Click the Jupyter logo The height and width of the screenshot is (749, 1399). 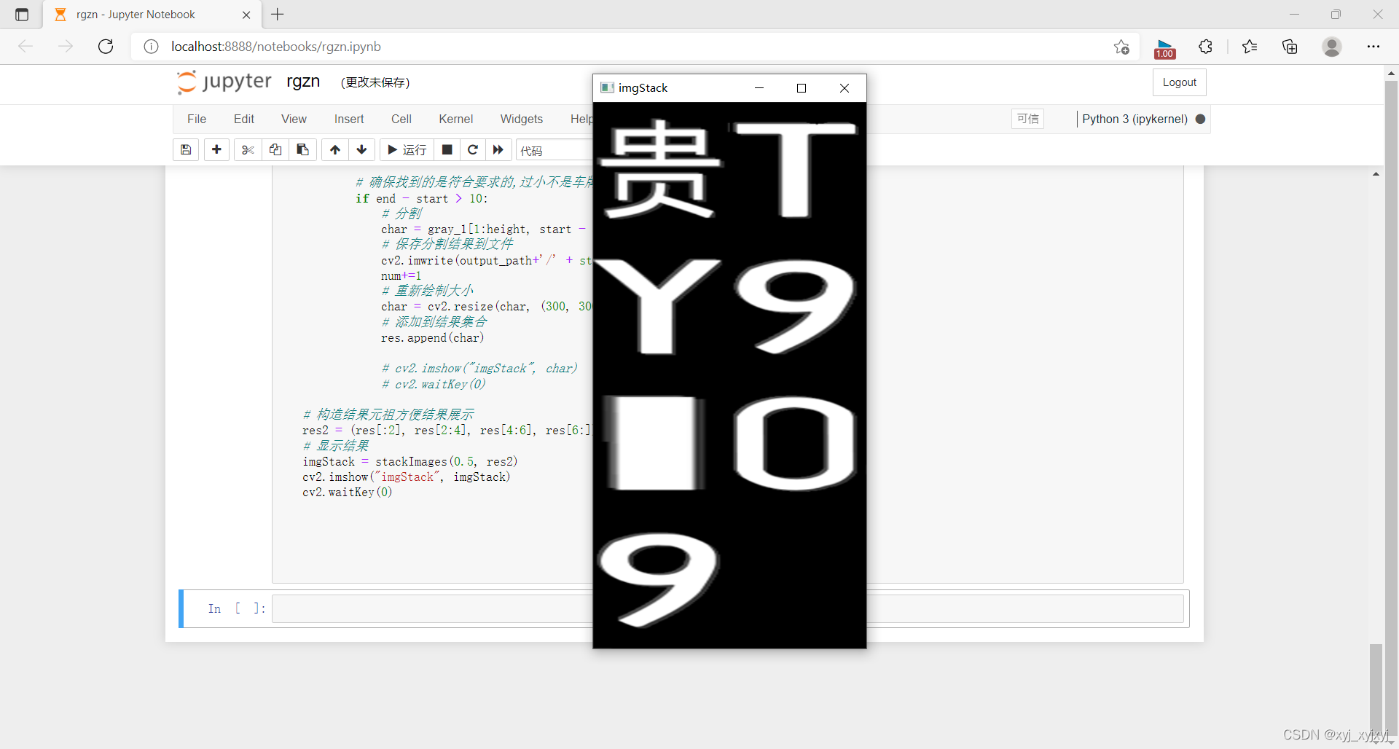click(x=224, y=82)
